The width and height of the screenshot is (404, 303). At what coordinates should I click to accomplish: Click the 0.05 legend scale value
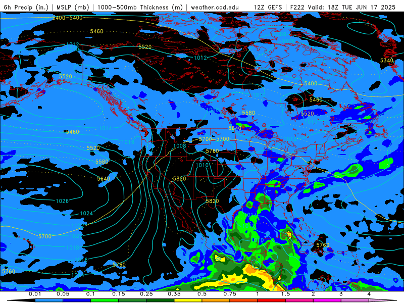[63, 294]
